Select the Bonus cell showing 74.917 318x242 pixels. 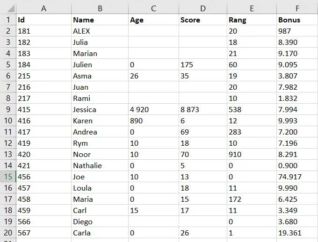tap(297, 177)
